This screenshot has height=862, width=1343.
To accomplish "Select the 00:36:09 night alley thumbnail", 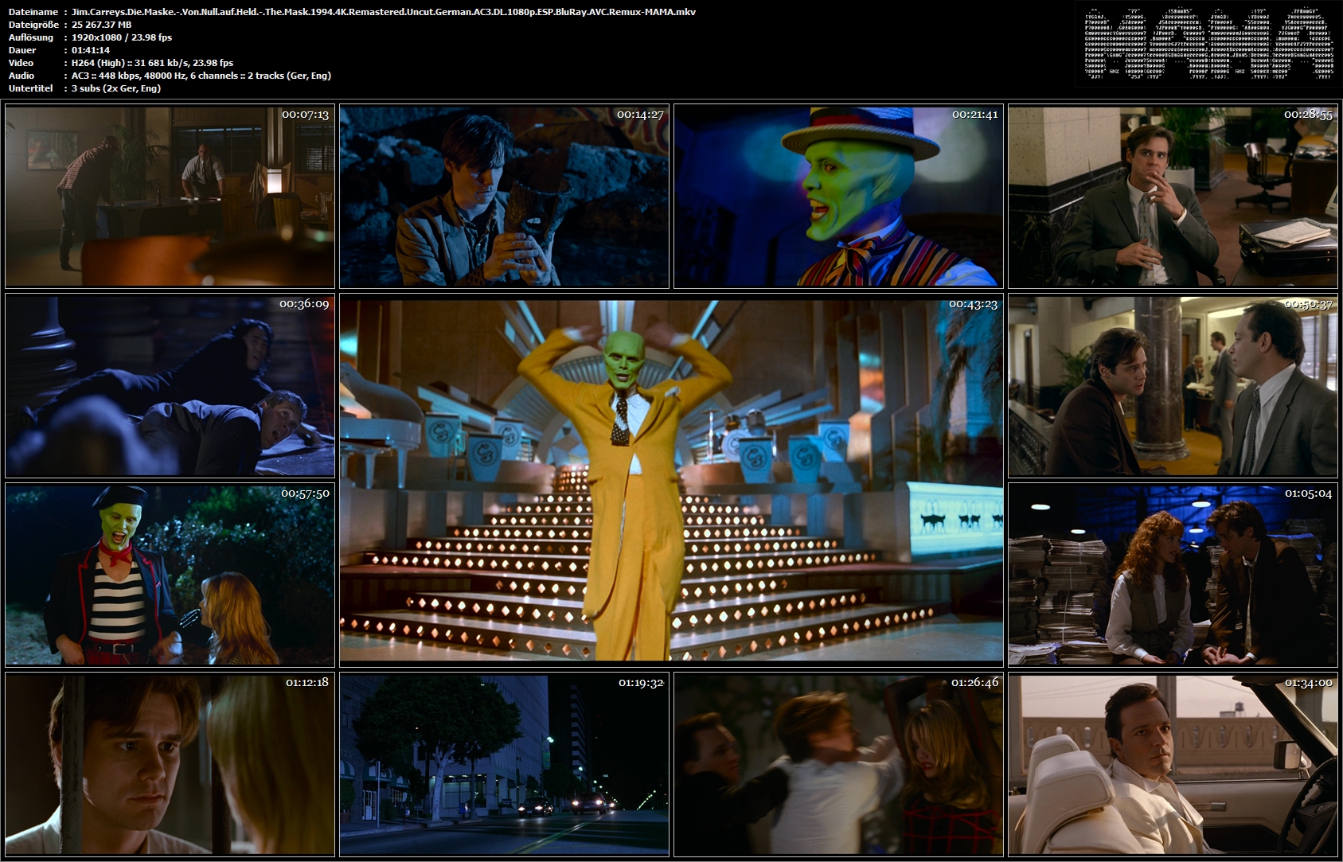I will [x=170, y=386].
